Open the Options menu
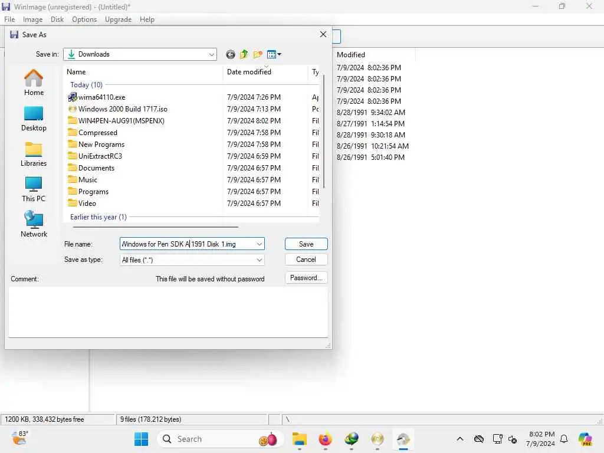This screenshot has width=604, height=453. [84, 19]
